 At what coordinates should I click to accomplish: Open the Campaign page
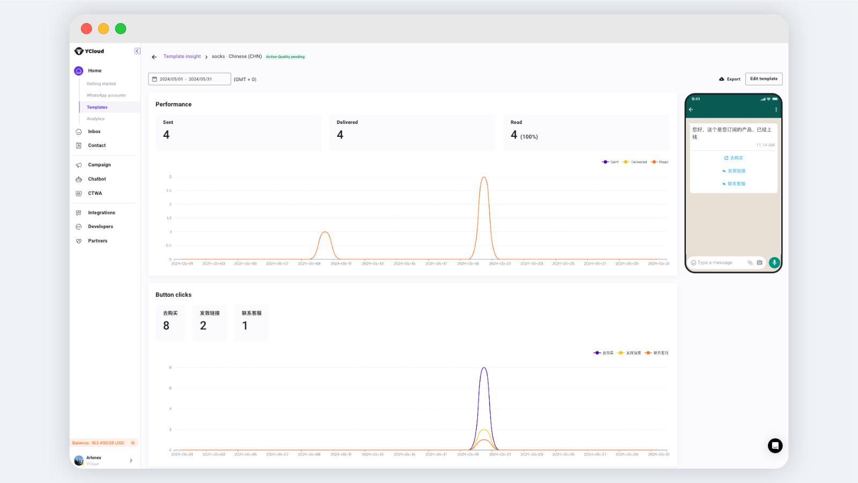[99, 165]
